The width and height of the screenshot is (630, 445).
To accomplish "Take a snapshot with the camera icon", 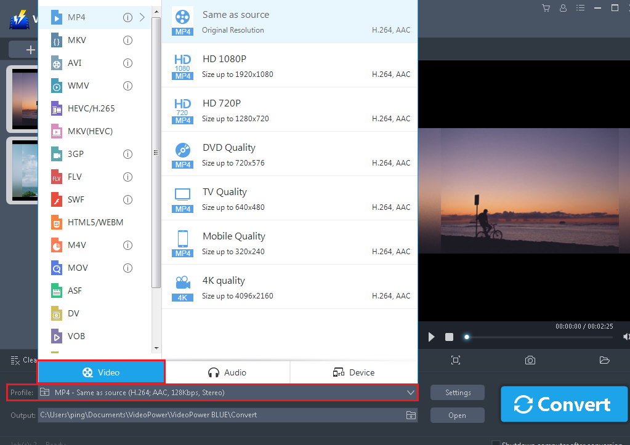I will (530, 360).
